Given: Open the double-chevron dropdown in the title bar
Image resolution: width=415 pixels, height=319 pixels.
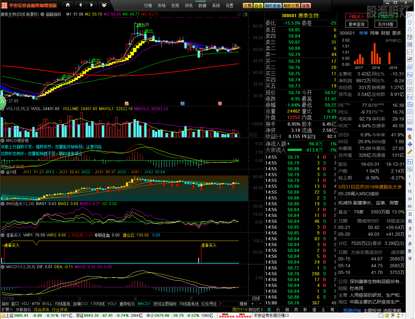Looking at the screenshot, I should point(104,5).
